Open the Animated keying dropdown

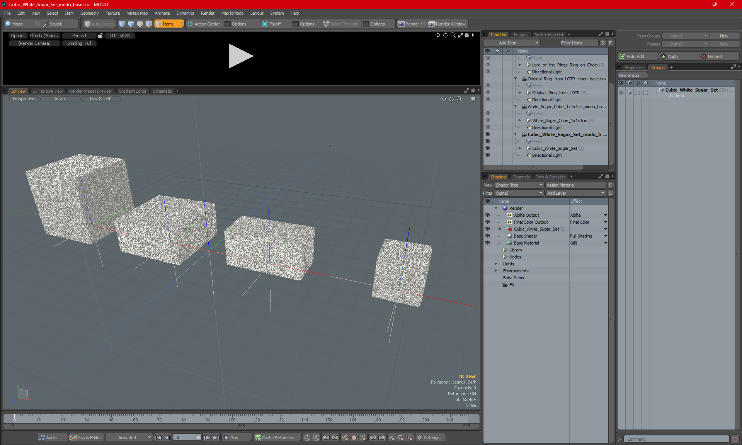pyautogui.click(x=129, y=438)
